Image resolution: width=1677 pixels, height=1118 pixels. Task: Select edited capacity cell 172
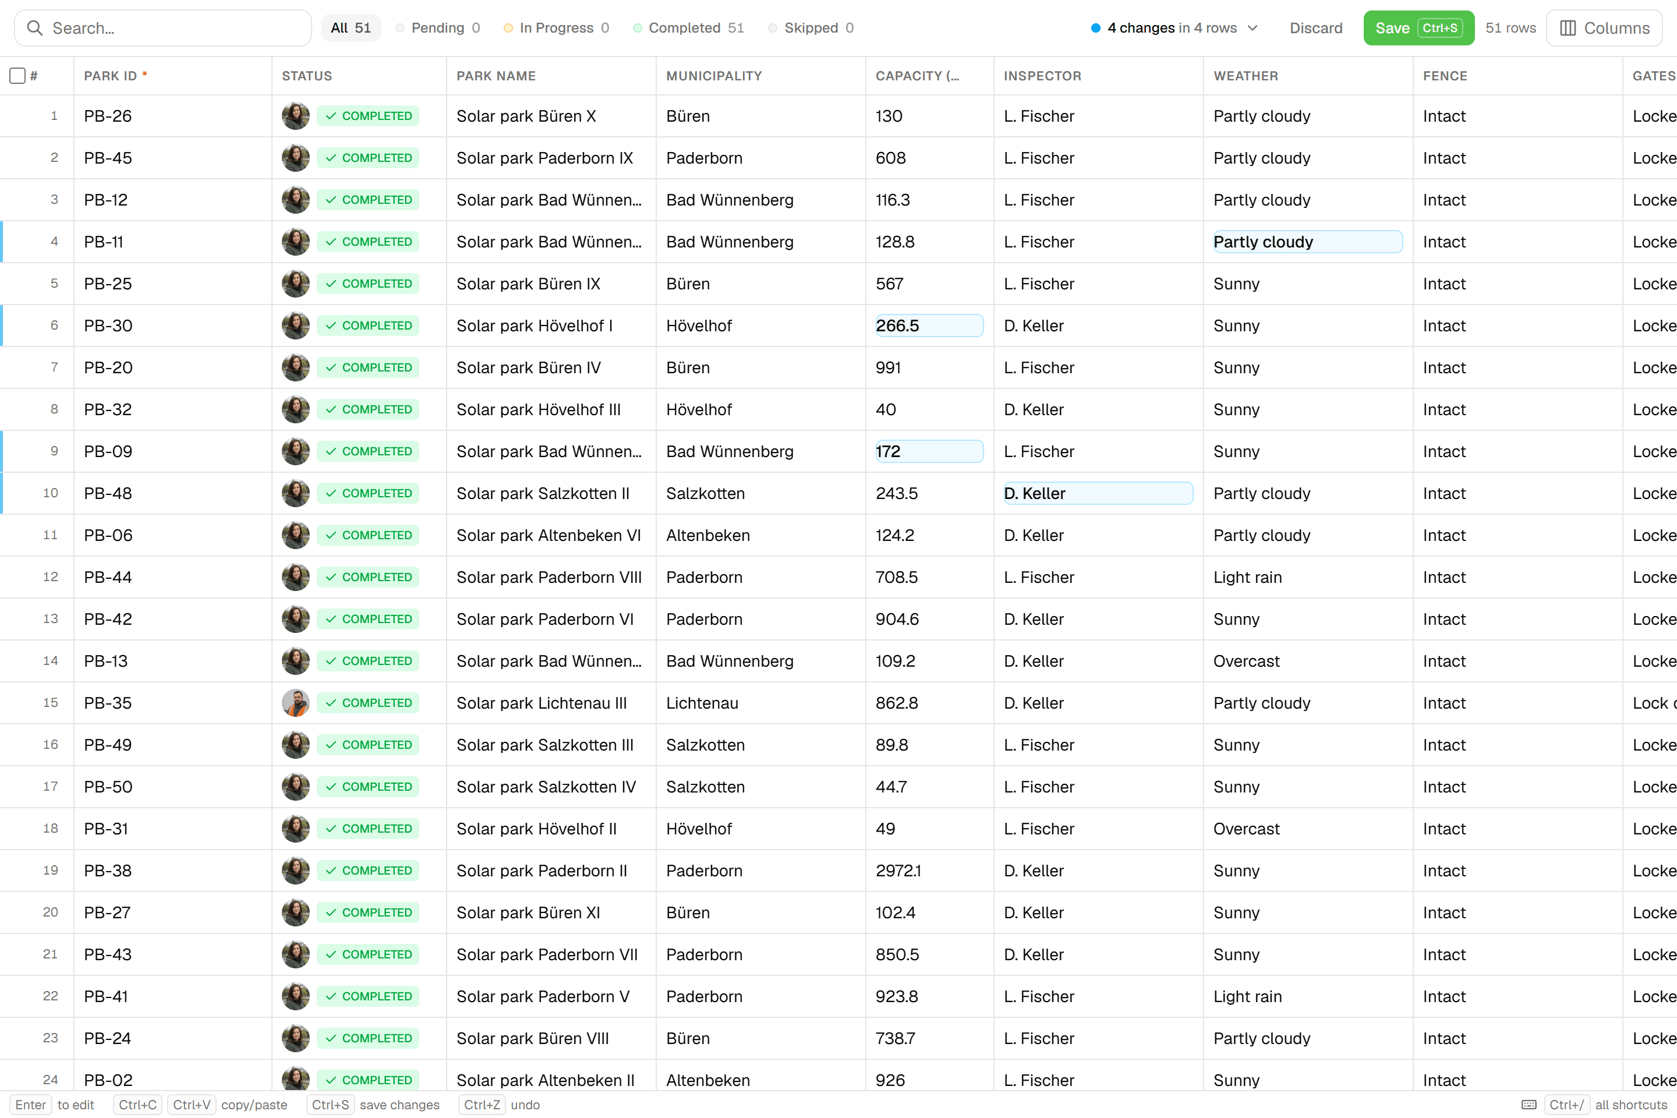[x=929, y=451]
